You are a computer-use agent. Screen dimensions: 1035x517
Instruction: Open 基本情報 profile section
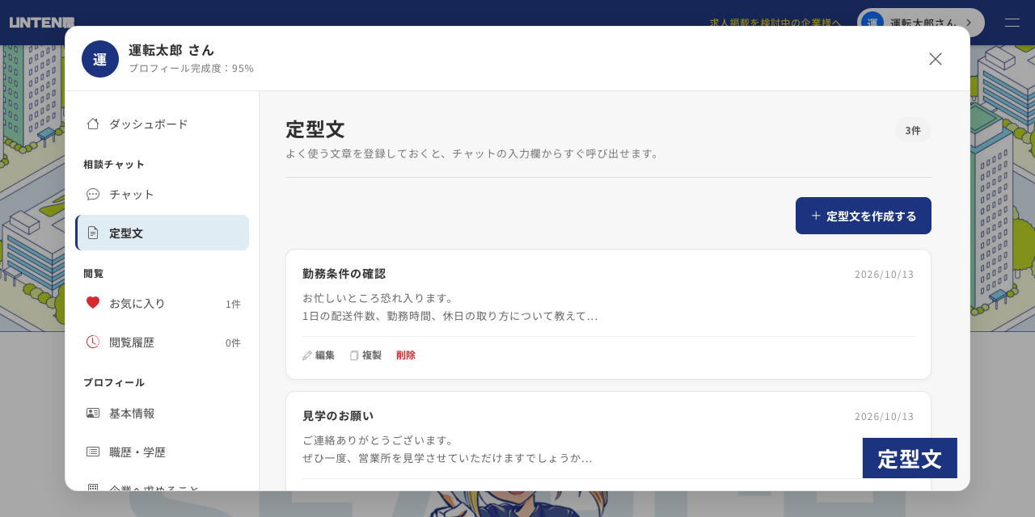click(162, 413)
